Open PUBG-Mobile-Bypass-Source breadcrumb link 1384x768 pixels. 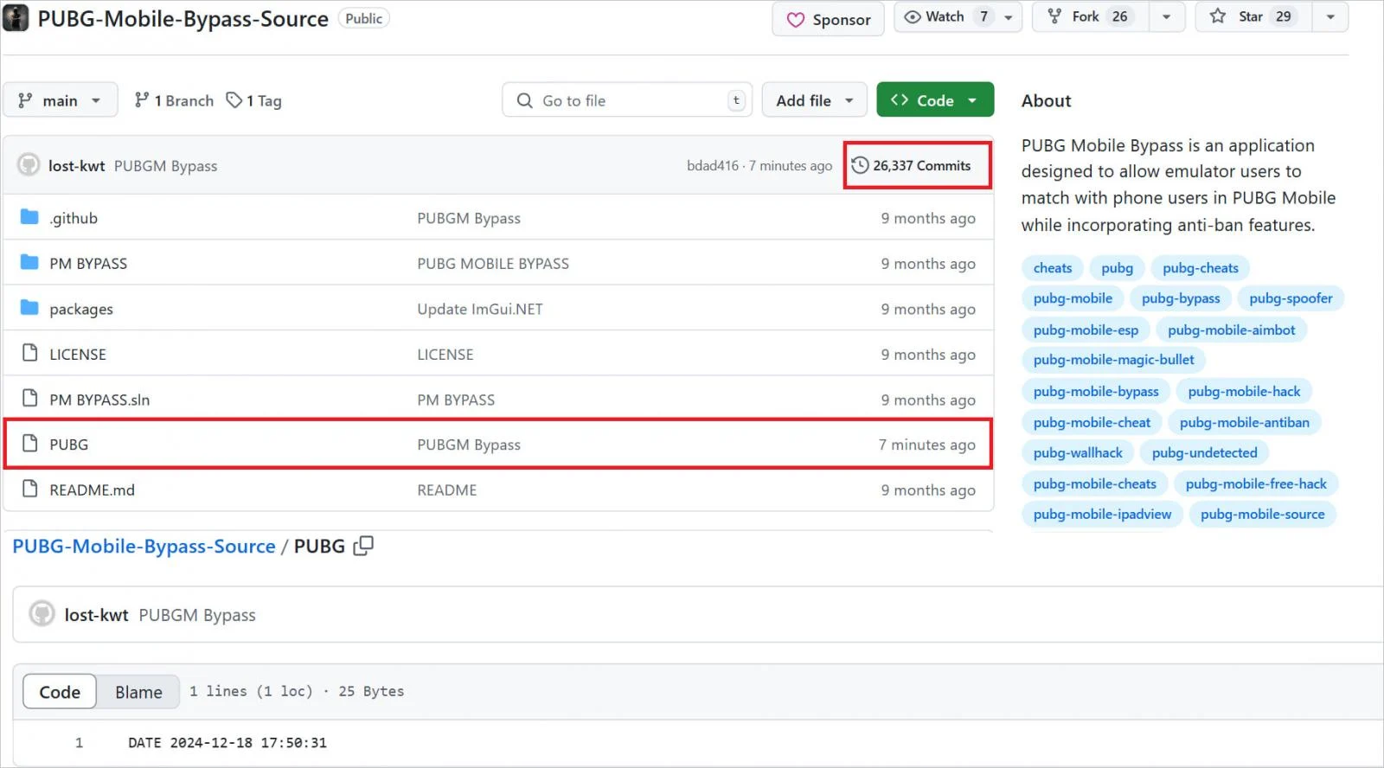pyautogui.click(x=144, y=547)
